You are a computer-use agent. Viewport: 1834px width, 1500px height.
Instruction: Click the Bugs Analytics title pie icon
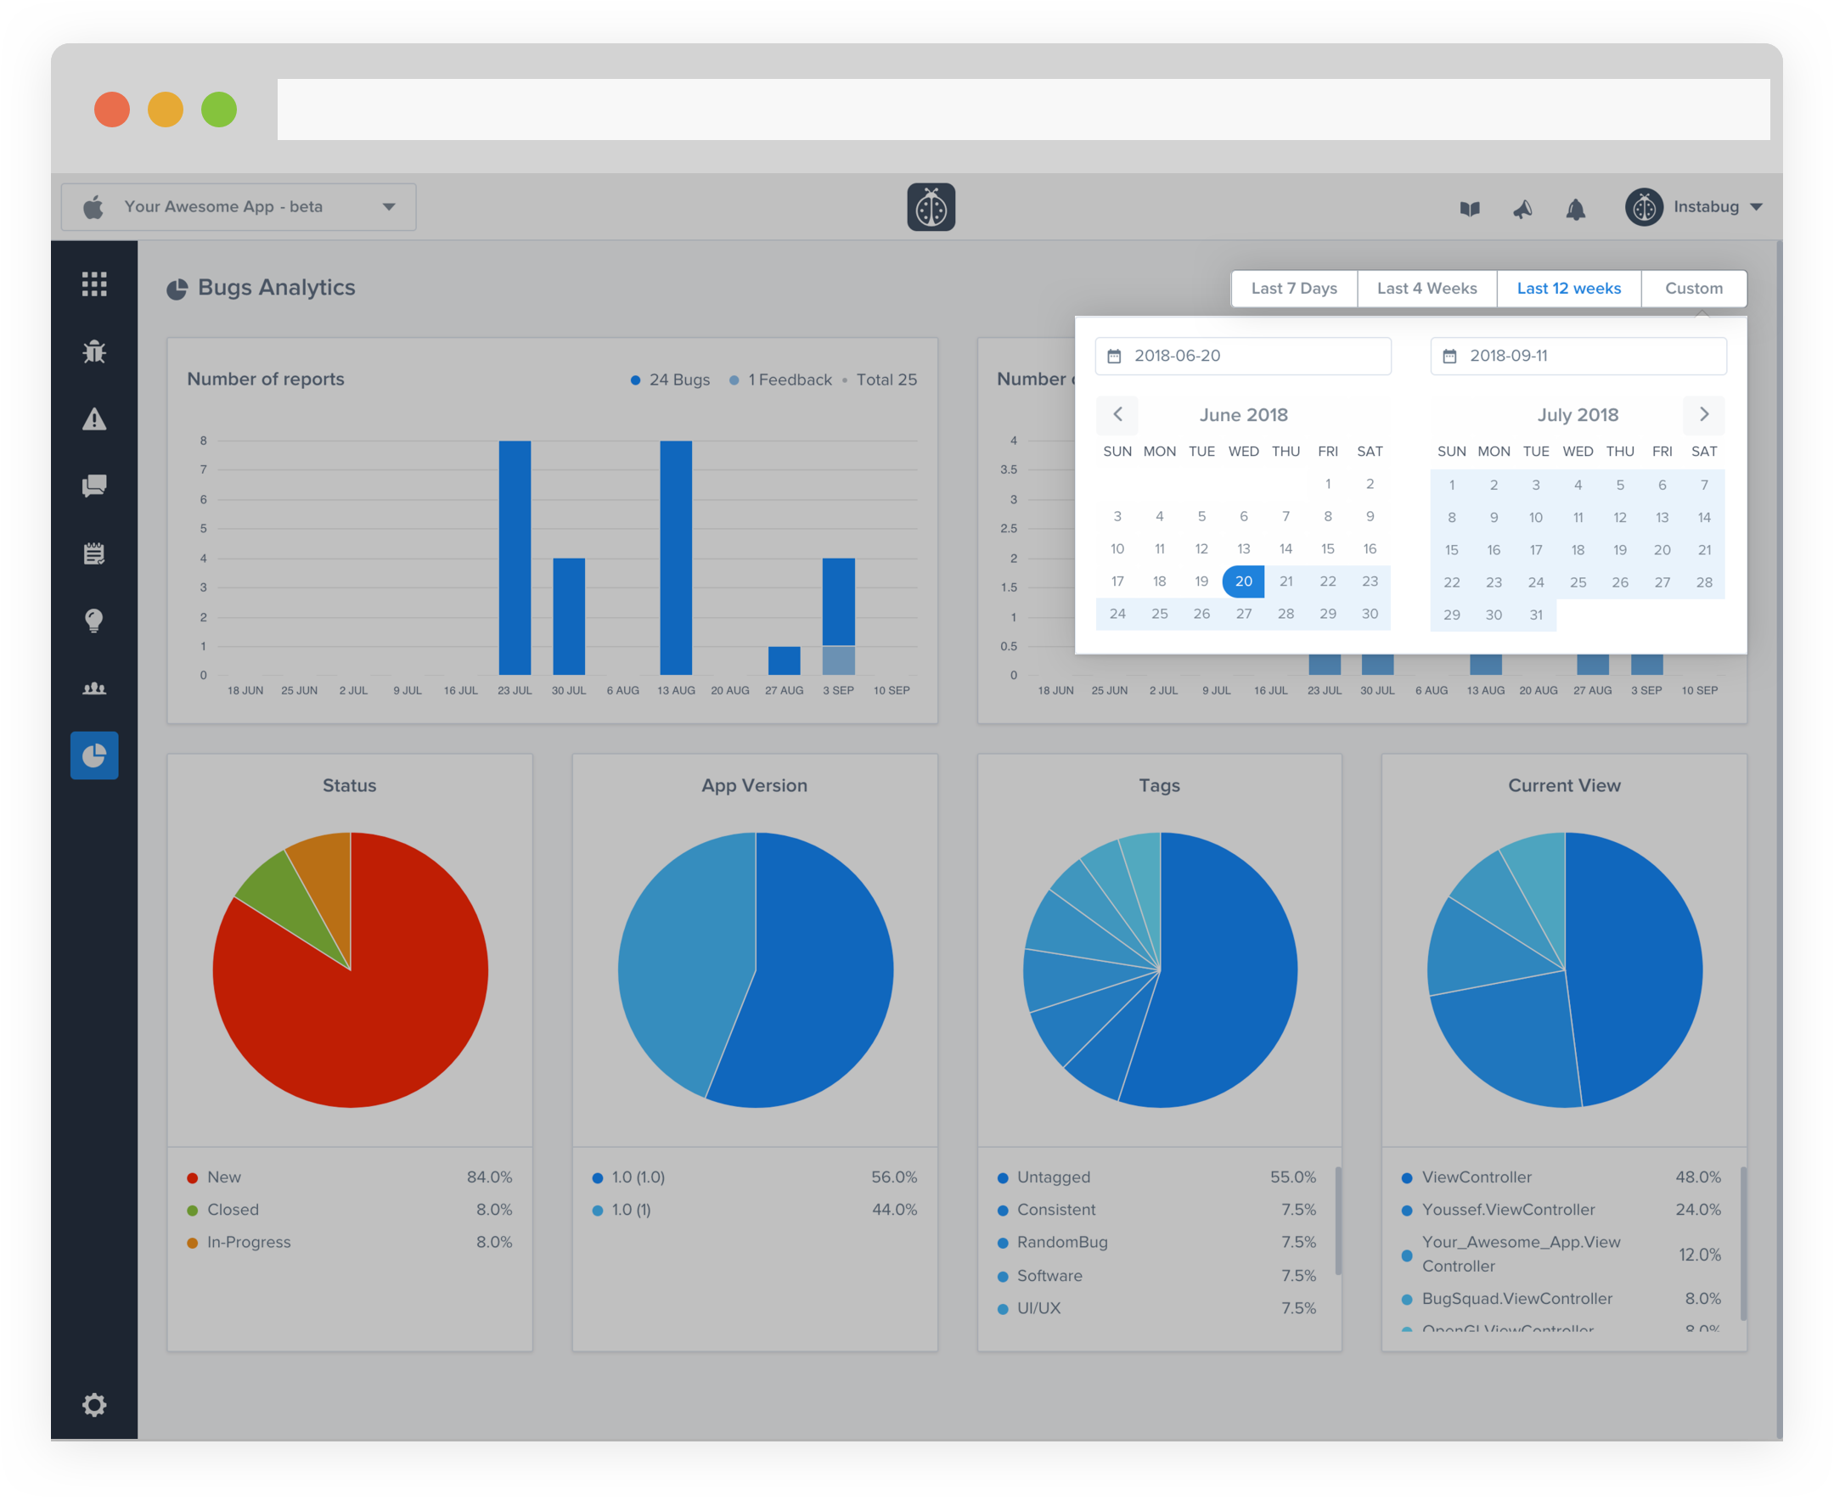[x=177, y=289]
